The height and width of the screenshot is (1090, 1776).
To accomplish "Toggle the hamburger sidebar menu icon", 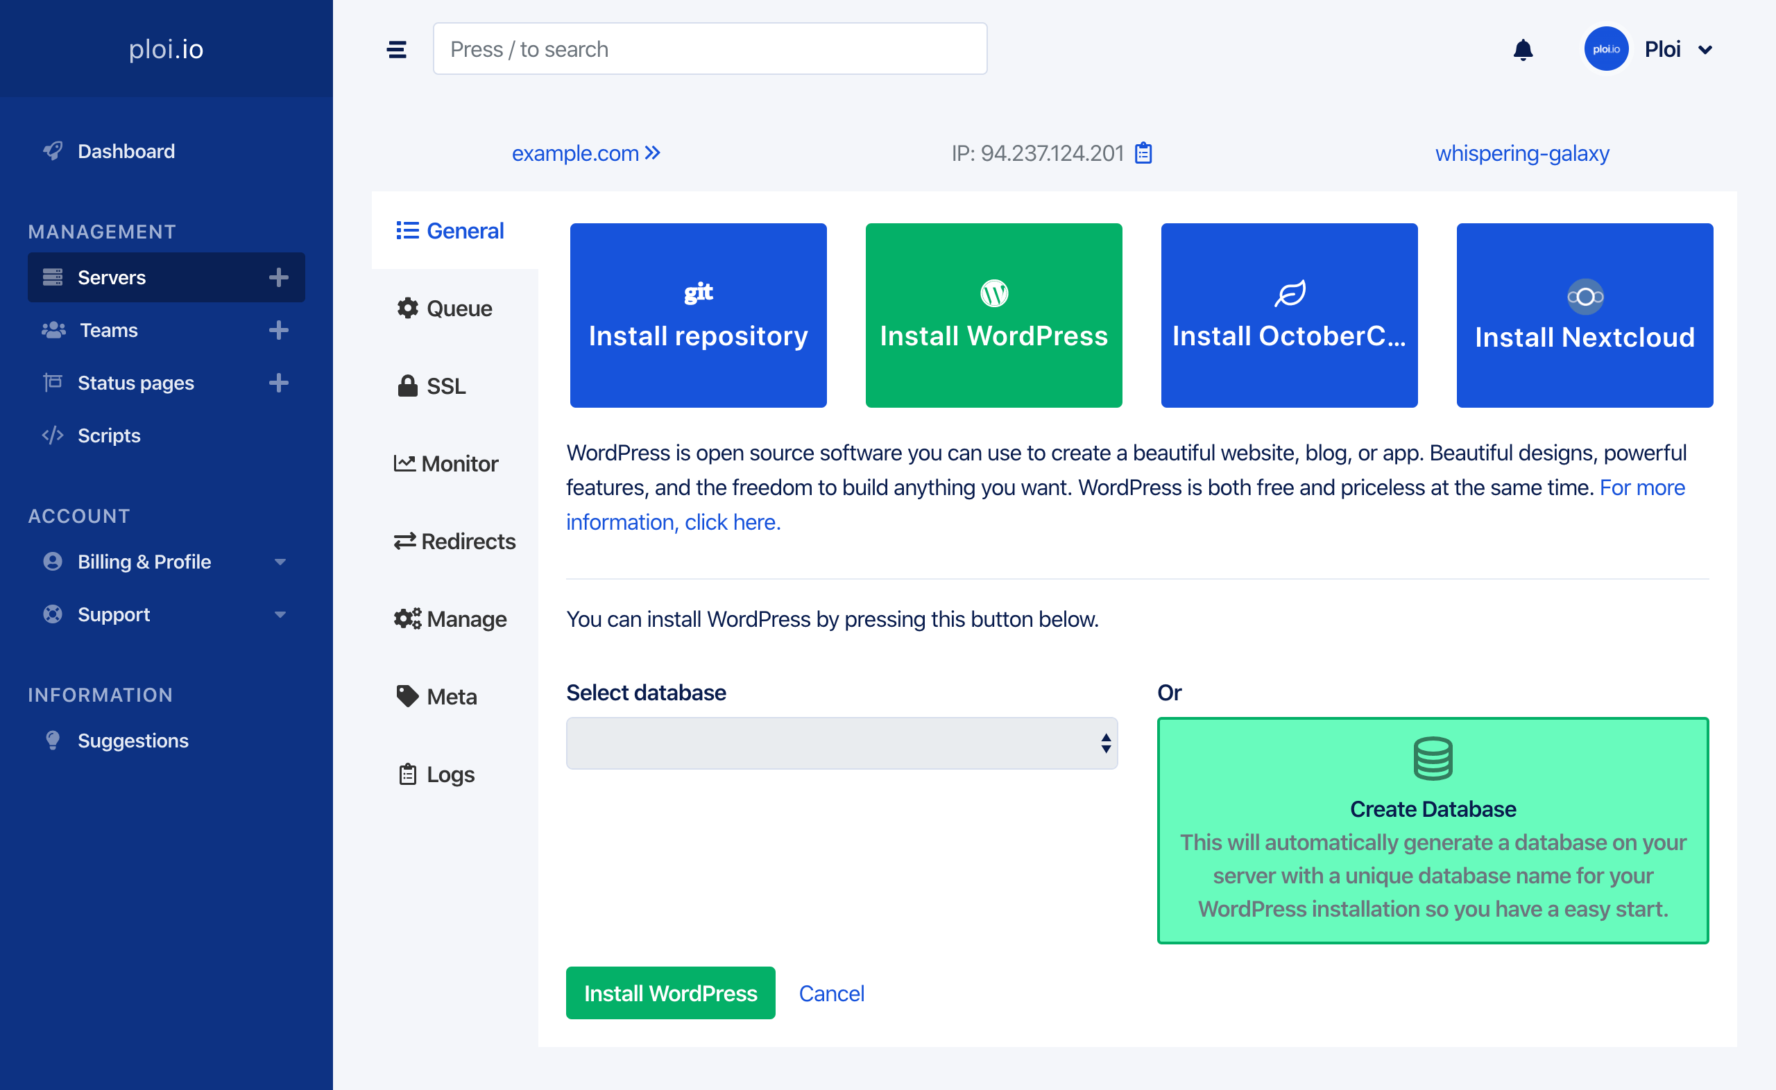I will (397, 50).
